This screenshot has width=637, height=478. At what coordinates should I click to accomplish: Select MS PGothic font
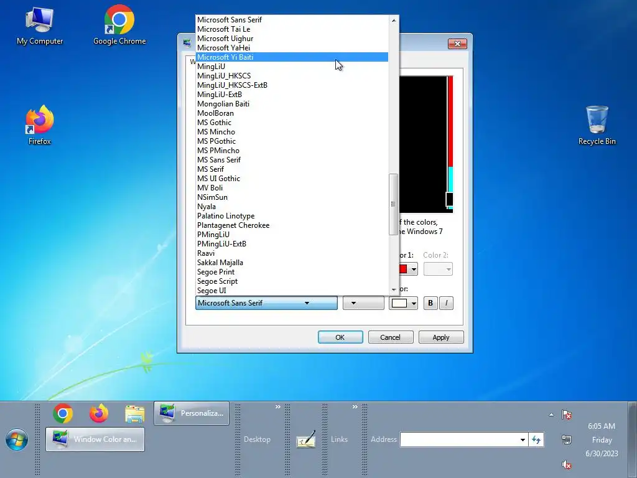tap(292, 141)
